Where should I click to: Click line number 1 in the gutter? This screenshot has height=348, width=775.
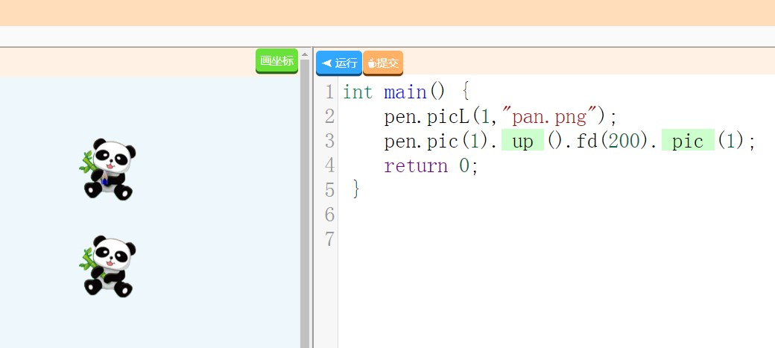click(329, 92)
